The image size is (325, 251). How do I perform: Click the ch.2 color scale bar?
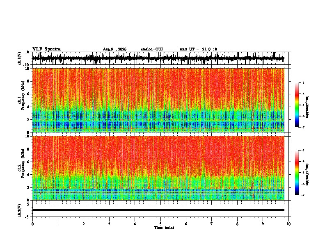tap(297, 173)
